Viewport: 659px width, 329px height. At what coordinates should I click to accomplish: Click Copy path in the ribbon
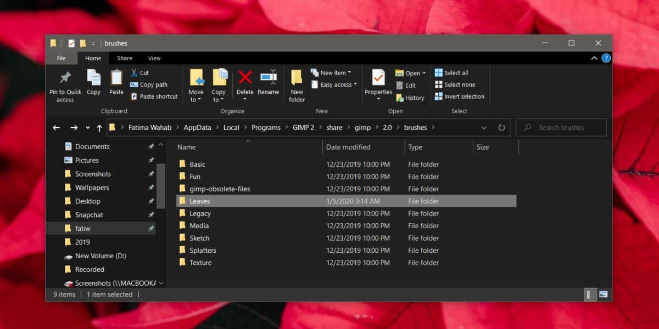pos(149,84)
